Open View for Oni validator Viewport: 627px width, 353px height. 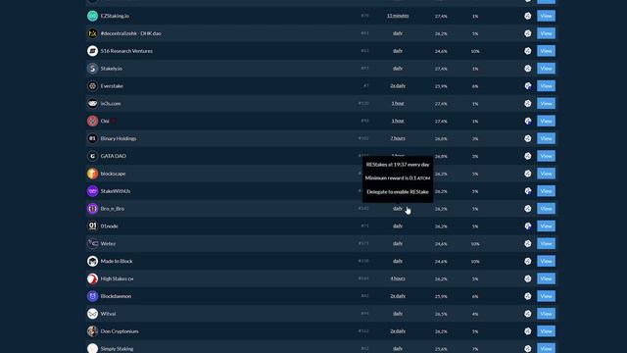(x=546, y=121)
